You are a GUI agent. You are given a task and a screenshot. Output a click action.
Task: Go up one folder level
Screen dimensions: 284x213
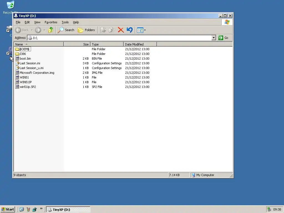[x=51, y=30]
